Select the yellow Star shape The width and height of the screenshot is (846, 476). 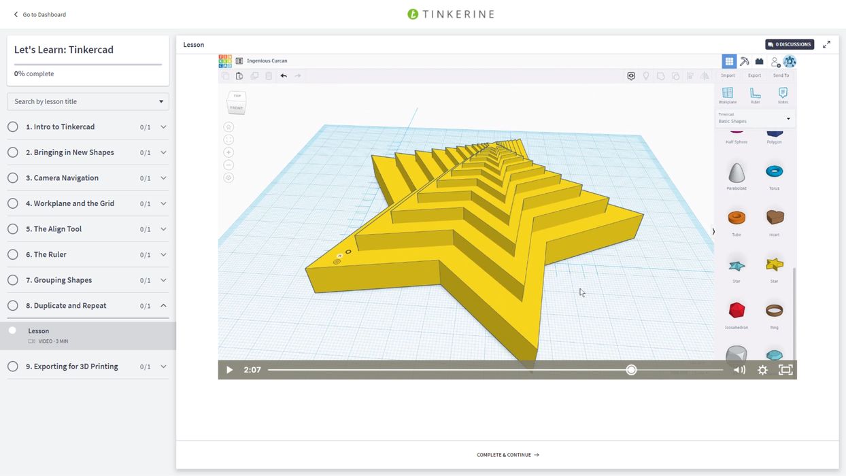click(774, 264)
